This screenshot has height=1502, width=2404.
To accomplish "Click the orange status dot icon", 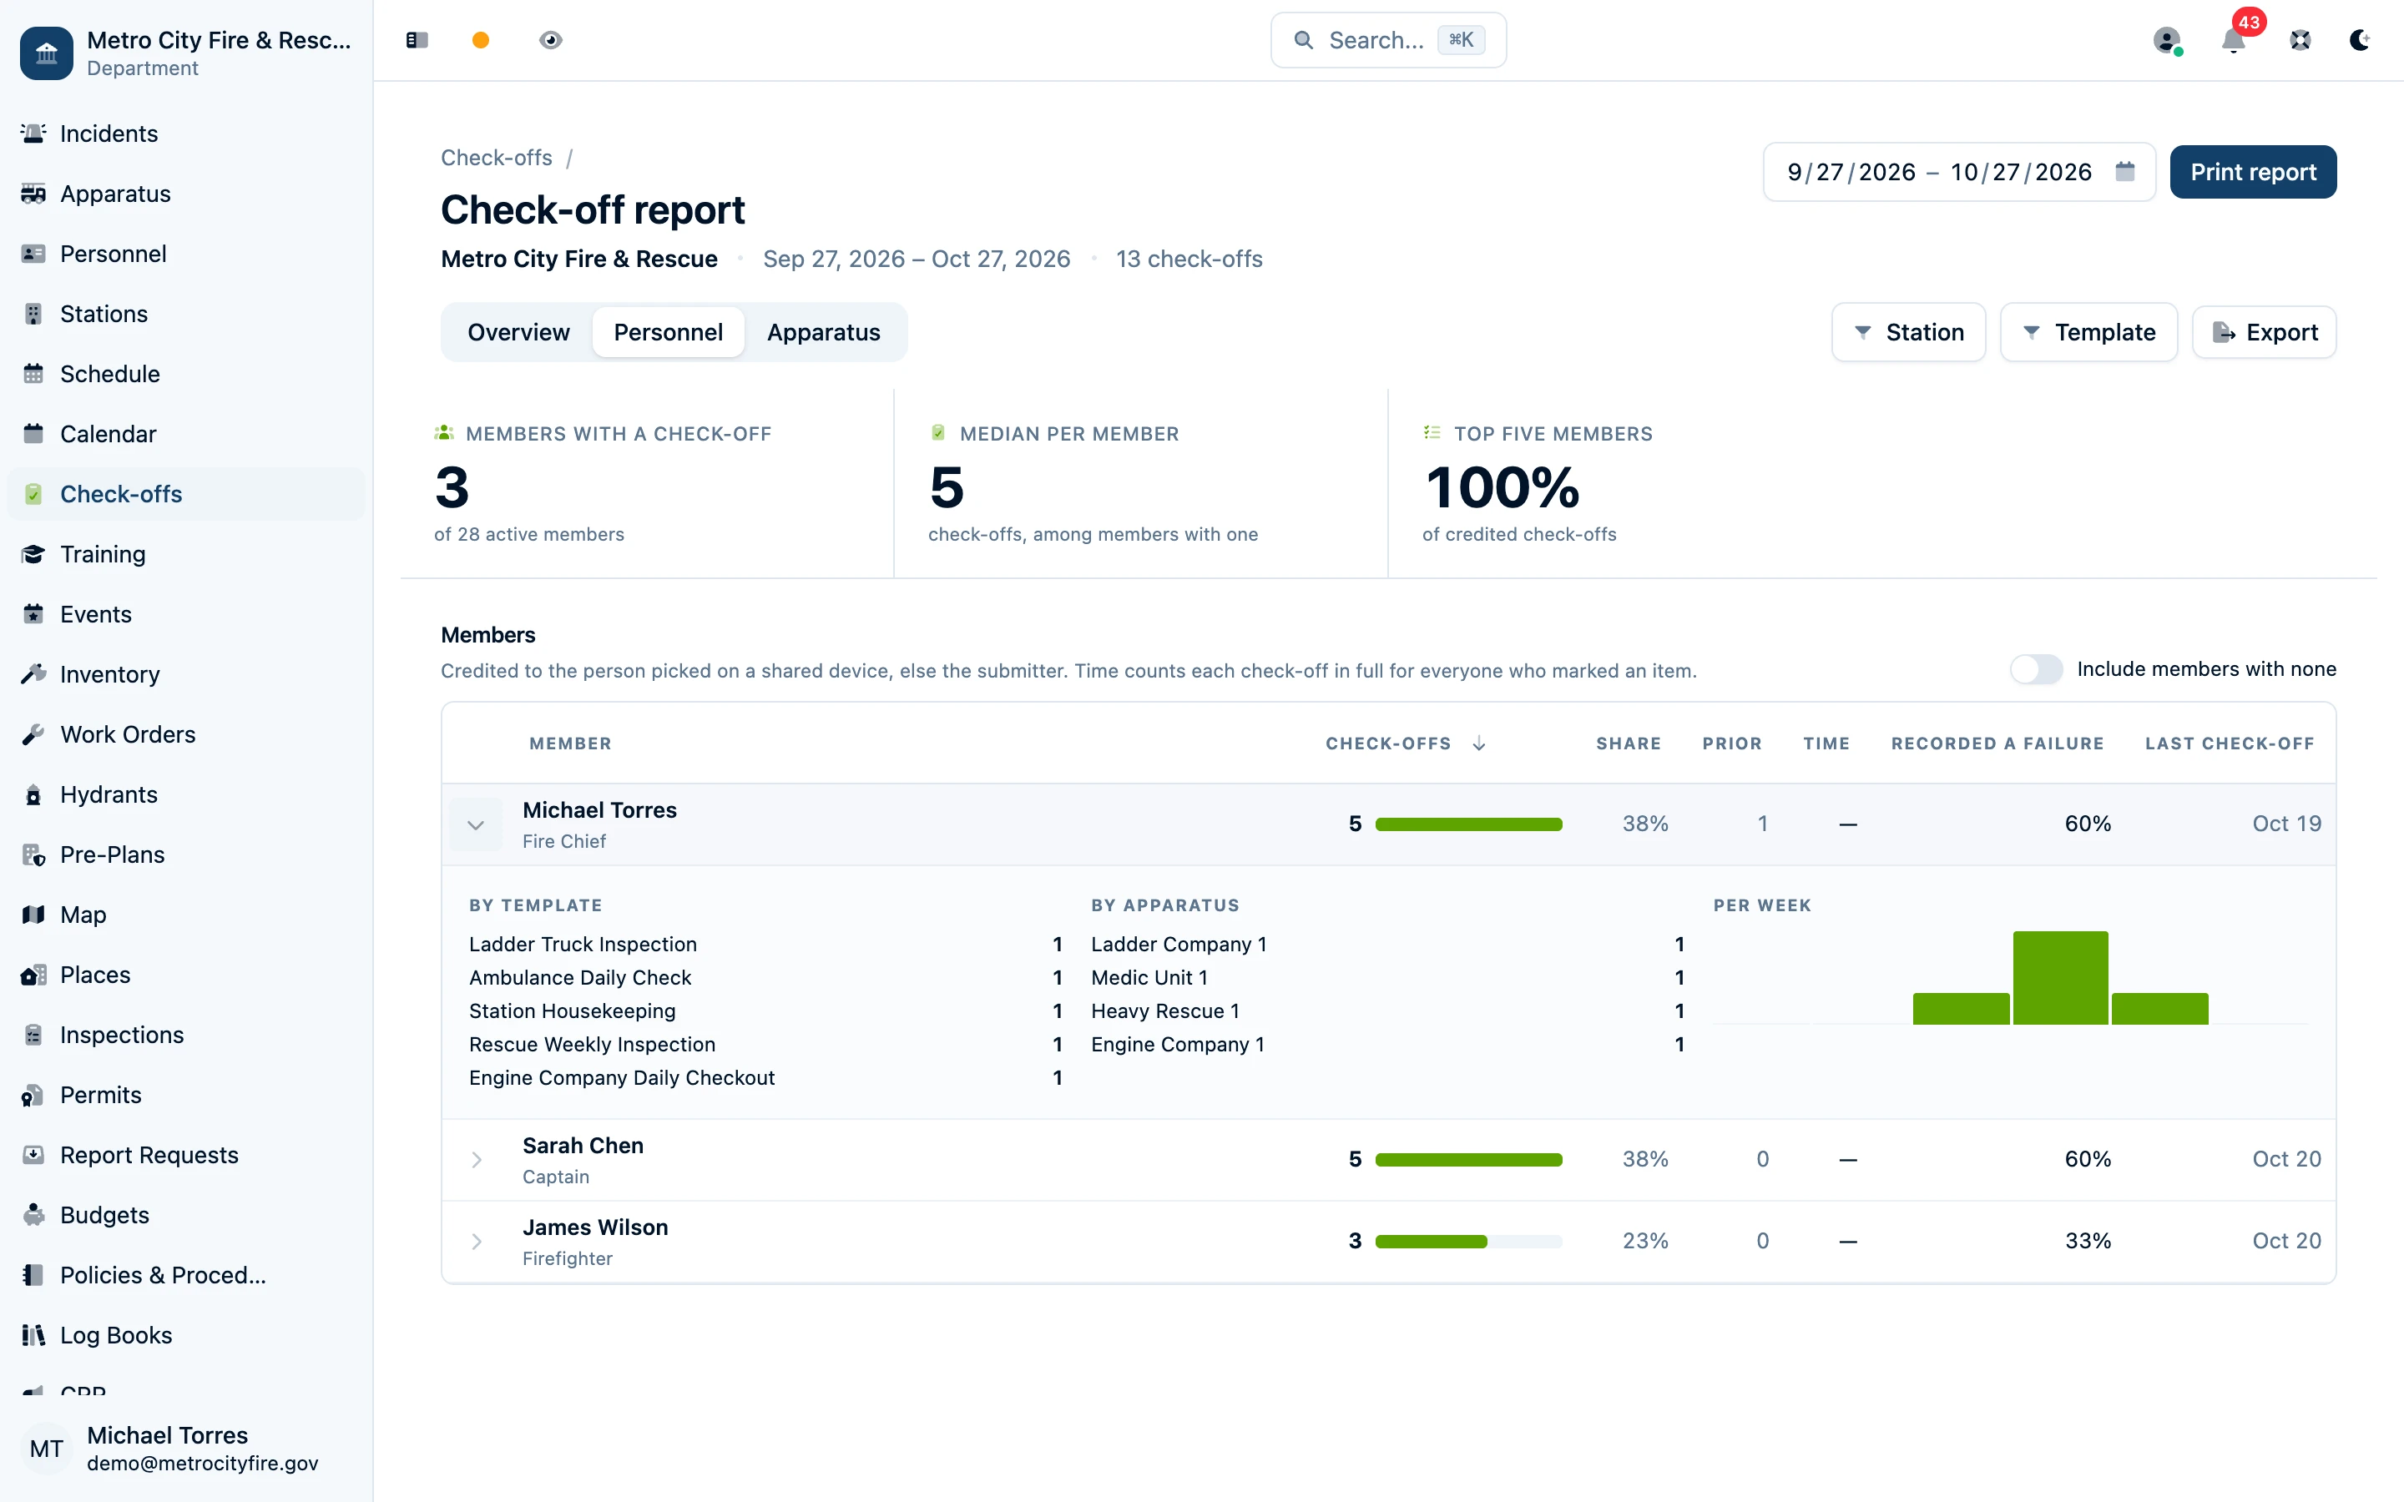I will pyautogui.click(x=481, y=40).
